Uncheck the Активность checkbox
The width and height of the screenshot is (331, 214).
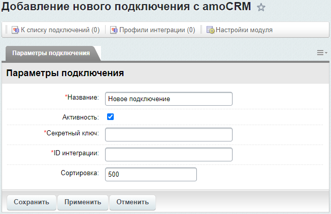[x=110, y=117]
